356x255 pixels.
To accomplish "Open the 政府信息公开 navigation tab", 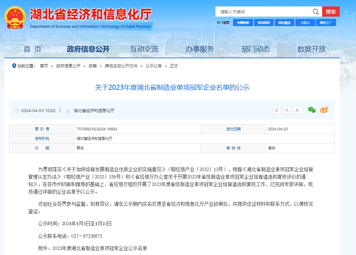I will click(88, 49).
